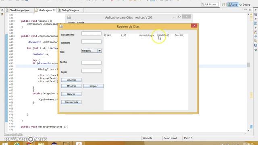This screenshot has width=258, height=145.
Task: Click the Java icon in Registro de Citas title bar
Action: point(61,27)
